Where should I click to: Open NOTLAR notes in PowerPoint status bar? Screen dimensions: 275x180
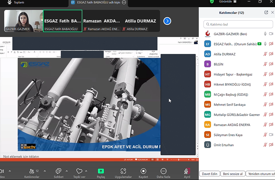129,160
